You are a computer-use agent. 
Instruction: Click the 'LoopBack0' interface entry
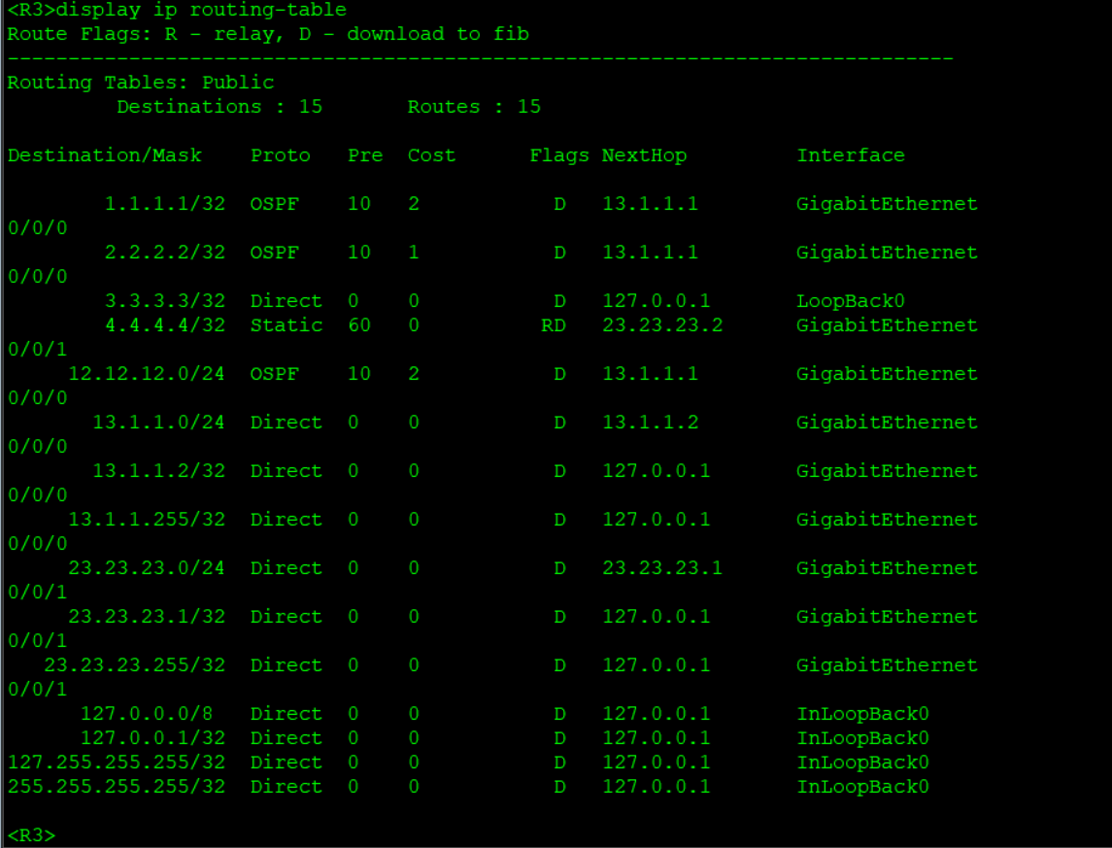click(x=851, y=301)
